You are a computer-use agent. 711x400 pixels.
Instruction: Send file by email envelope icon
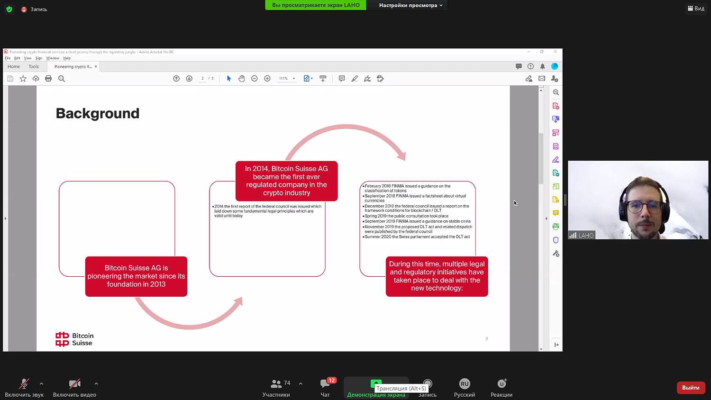coord(542,79)
